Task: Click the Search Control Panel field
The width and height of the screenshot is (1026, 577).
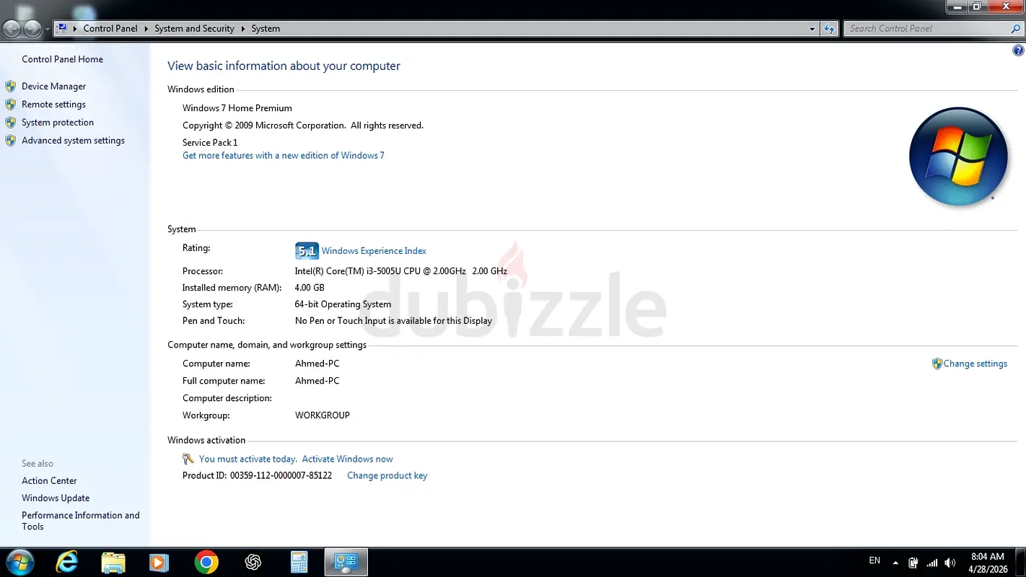Action: [927, 29]
